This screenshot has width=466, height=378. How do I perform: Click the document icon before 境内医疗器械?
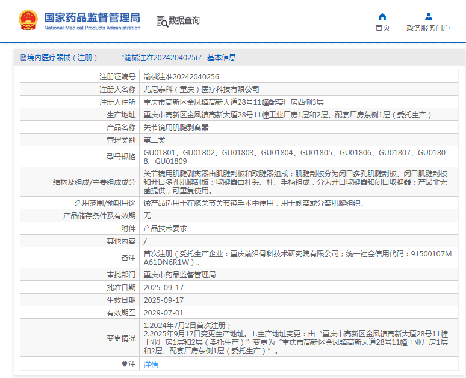(x=23, y=58)
